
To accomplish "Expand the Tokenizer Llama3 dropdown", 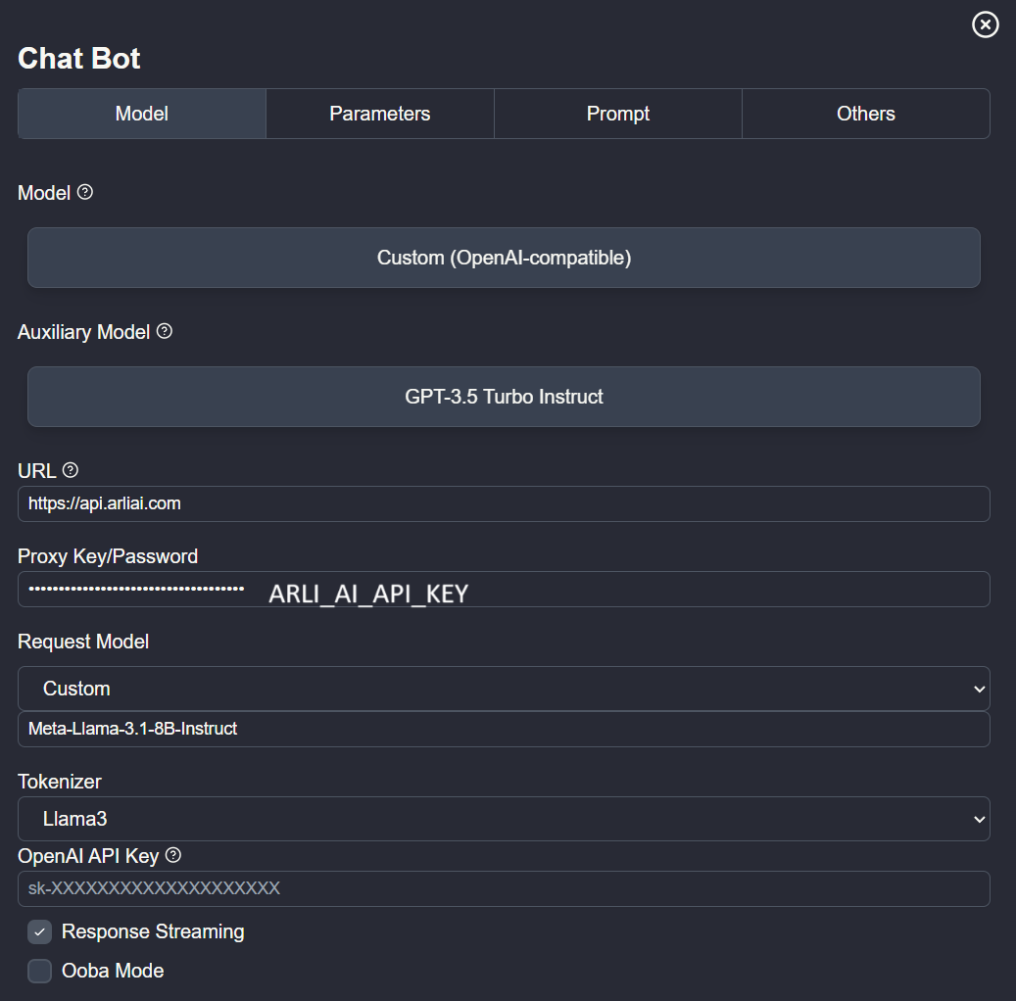I will click(504, 819).
